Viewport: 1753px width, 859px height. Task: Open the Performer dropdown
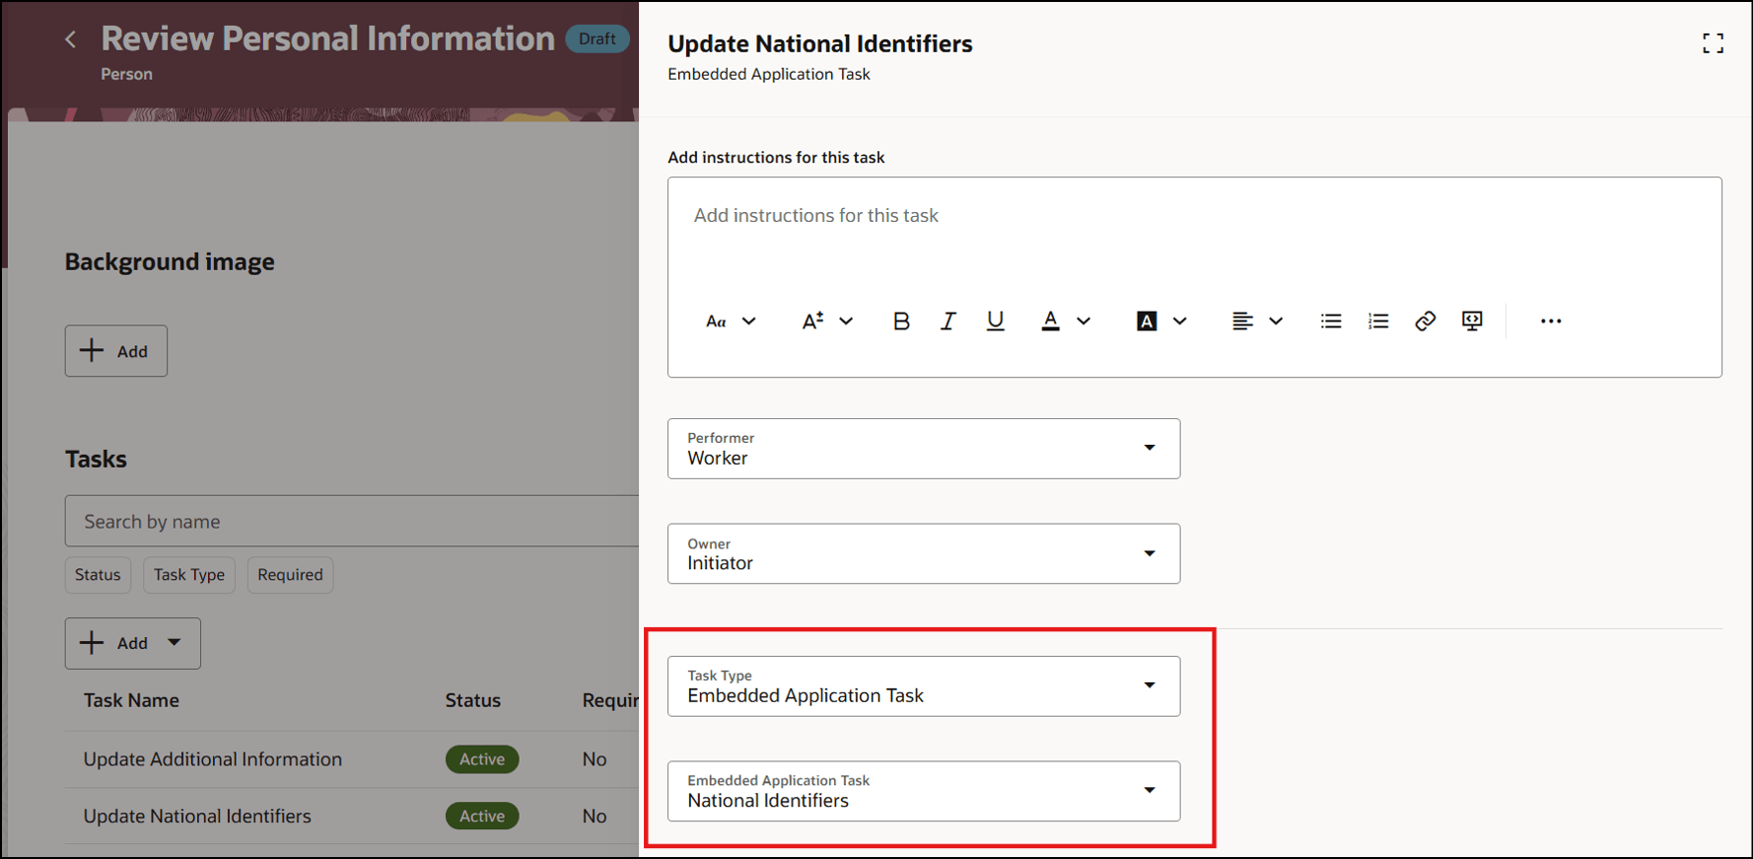(x=924, y=449)
